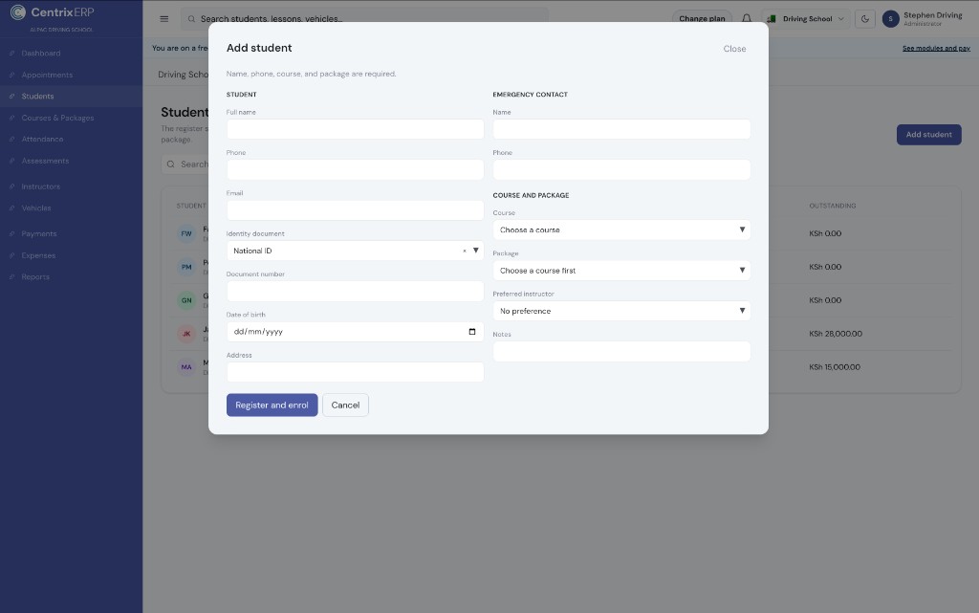This screenshot has height=613, width=979.
Task: Click the Email input field
Action: pos(355,210)
